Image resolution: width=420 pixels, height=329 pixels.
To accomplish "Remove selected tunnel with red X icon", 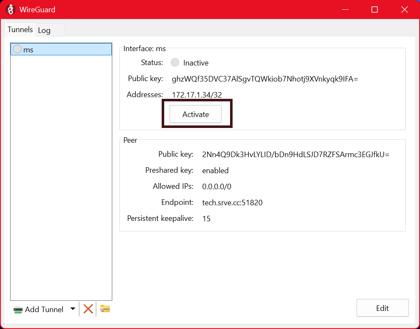I will pyautogui.click(x=88, y=309).
